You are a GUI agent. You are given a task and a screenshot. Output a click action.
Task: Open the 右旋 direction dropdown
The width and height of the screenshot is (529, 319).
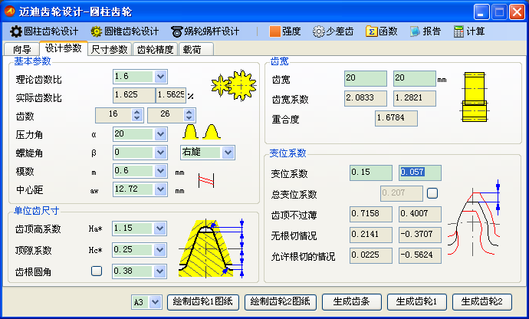click(228, 153)
